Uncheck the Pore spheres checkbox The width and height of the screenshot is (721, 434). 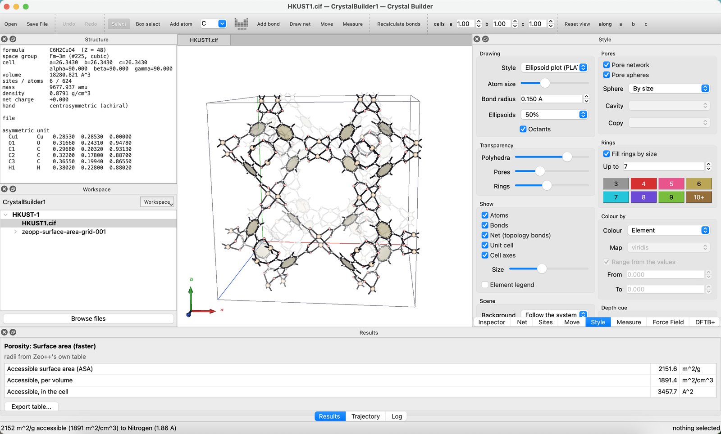607,75
